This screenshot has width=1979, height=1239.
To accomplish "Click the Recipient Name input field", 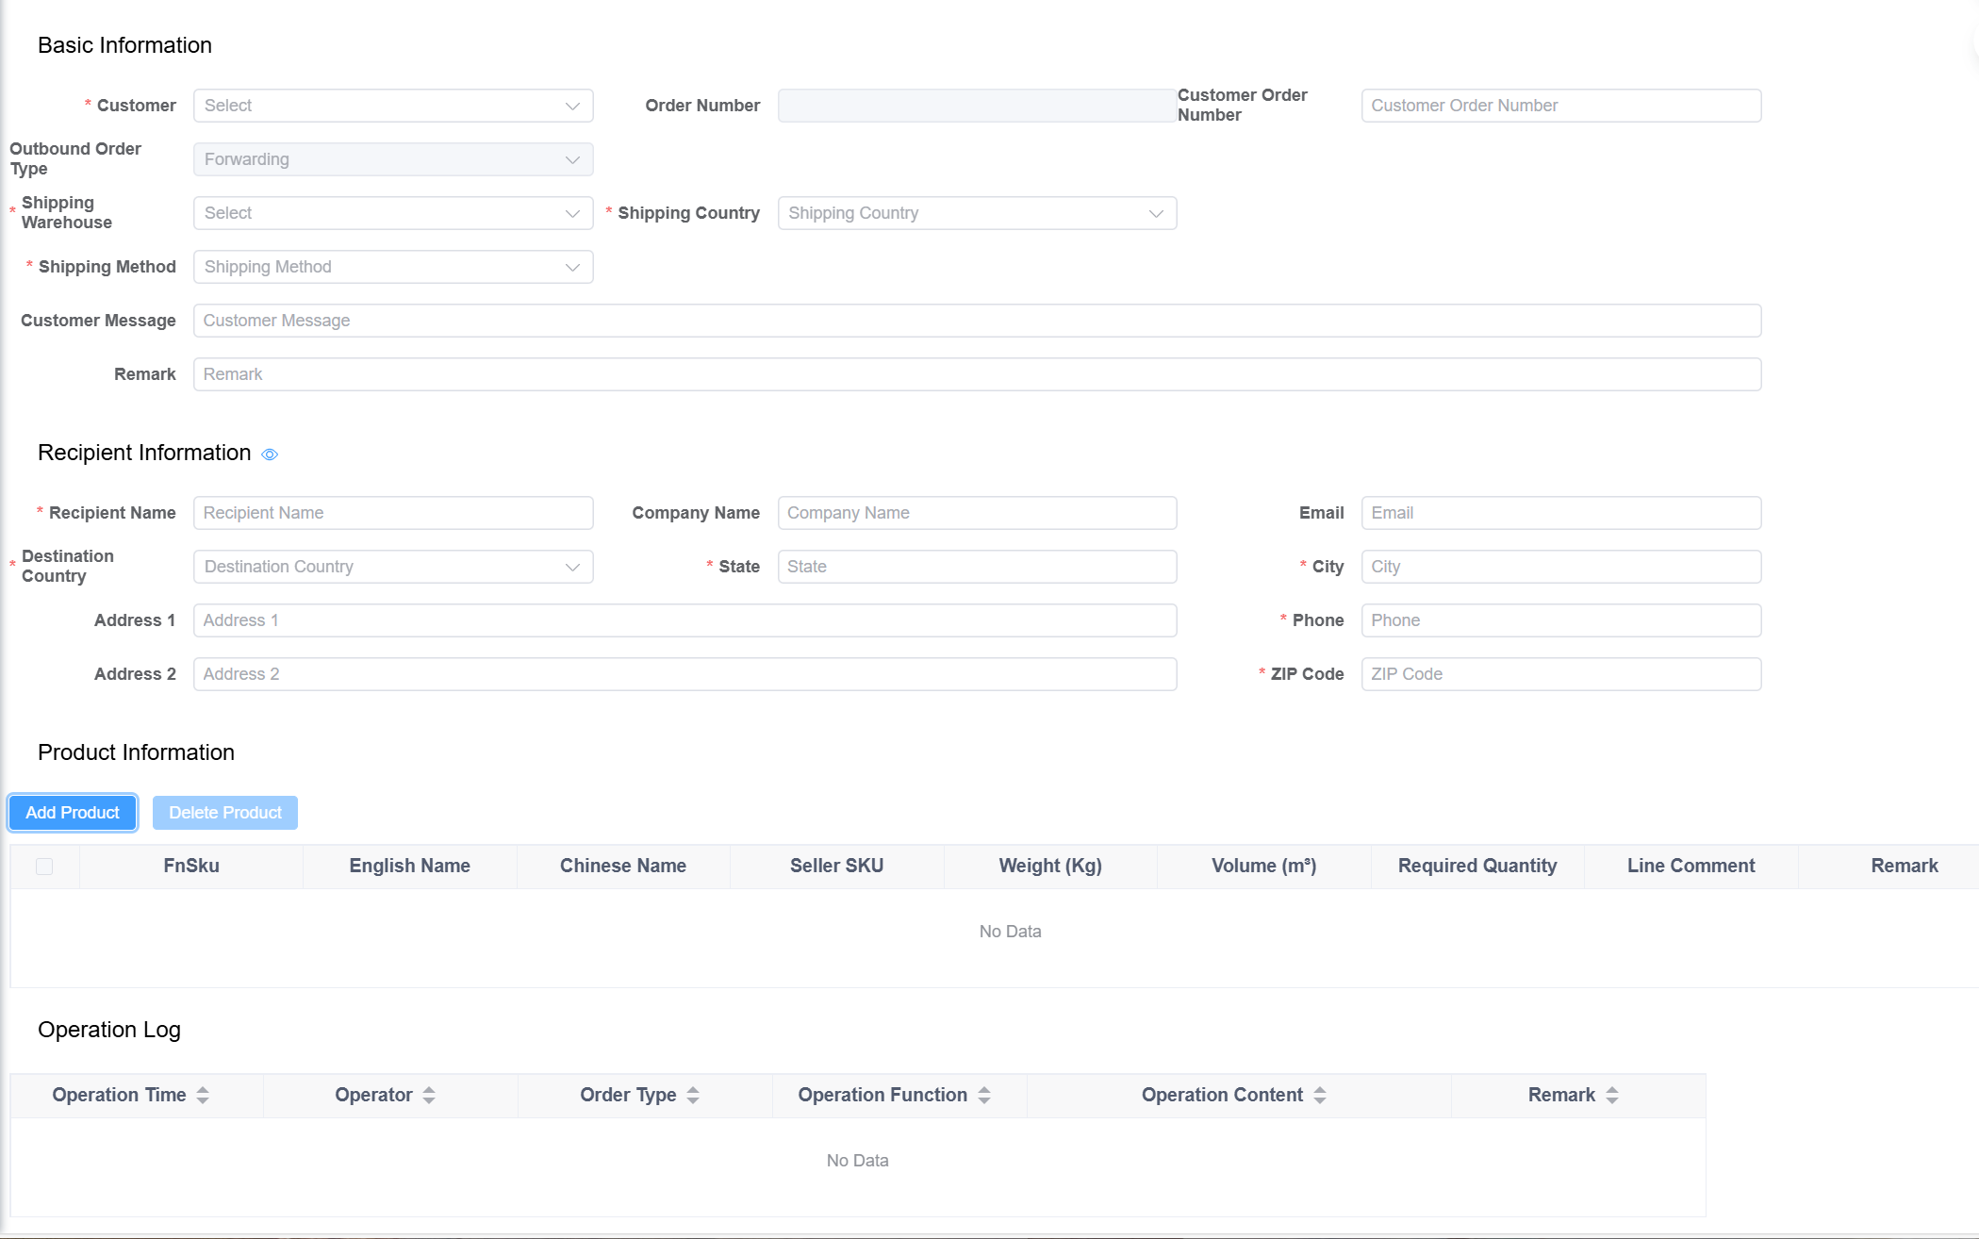I will [392, 512].
